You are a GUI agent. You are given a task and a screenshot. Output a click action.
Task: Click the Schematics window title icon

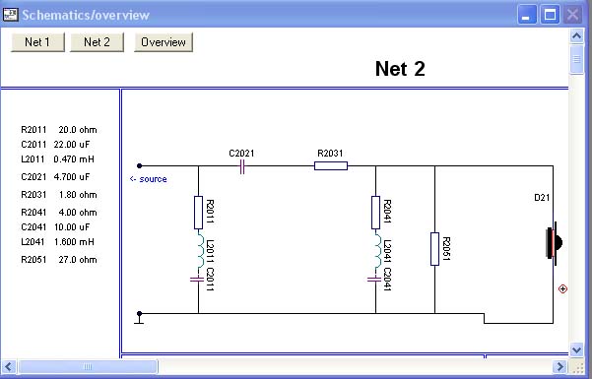point(10,15)
